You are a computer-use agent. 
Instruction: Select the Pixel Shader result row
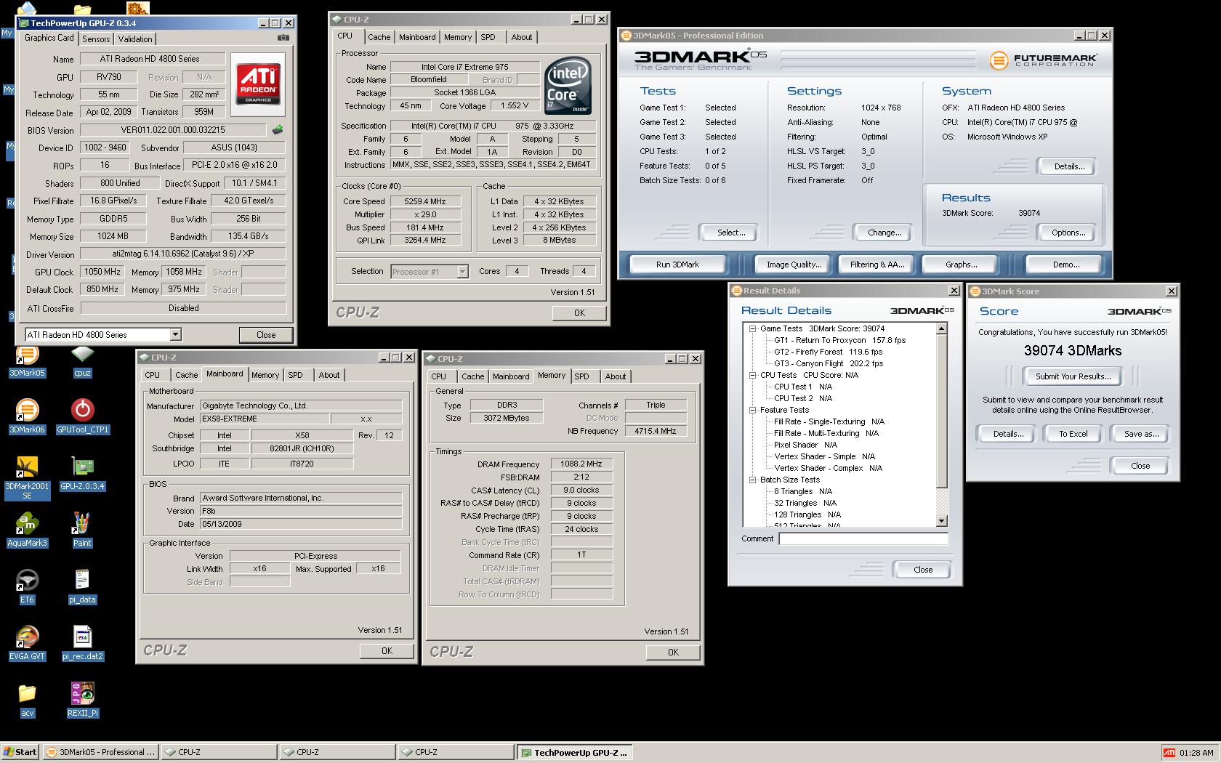805,445
